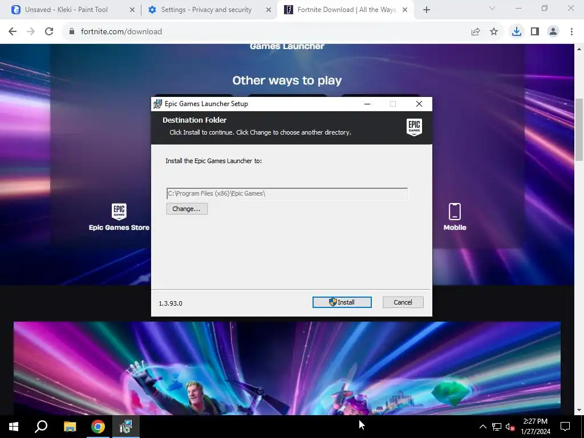Open Chrome three-dot menu
Viewport: 584px width, 438px height.
pyautogui.click(x=571, y=32)
